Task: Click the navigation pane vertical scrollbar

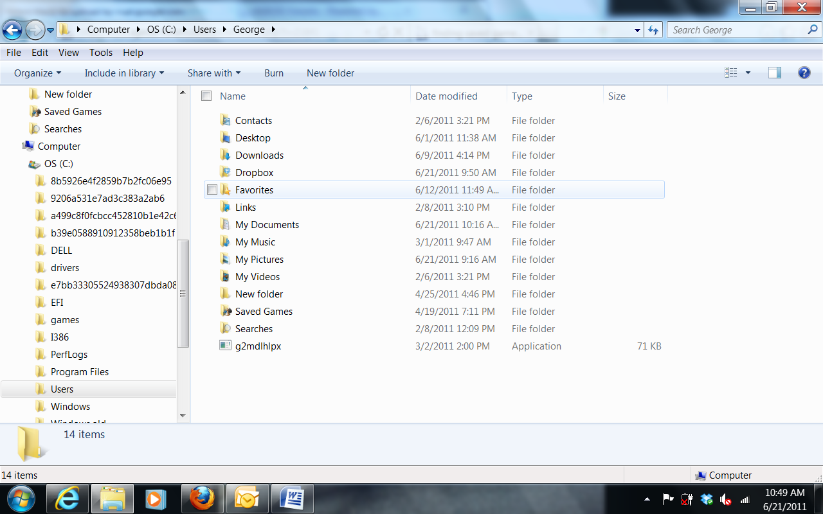Action: (x=183, y=292)
